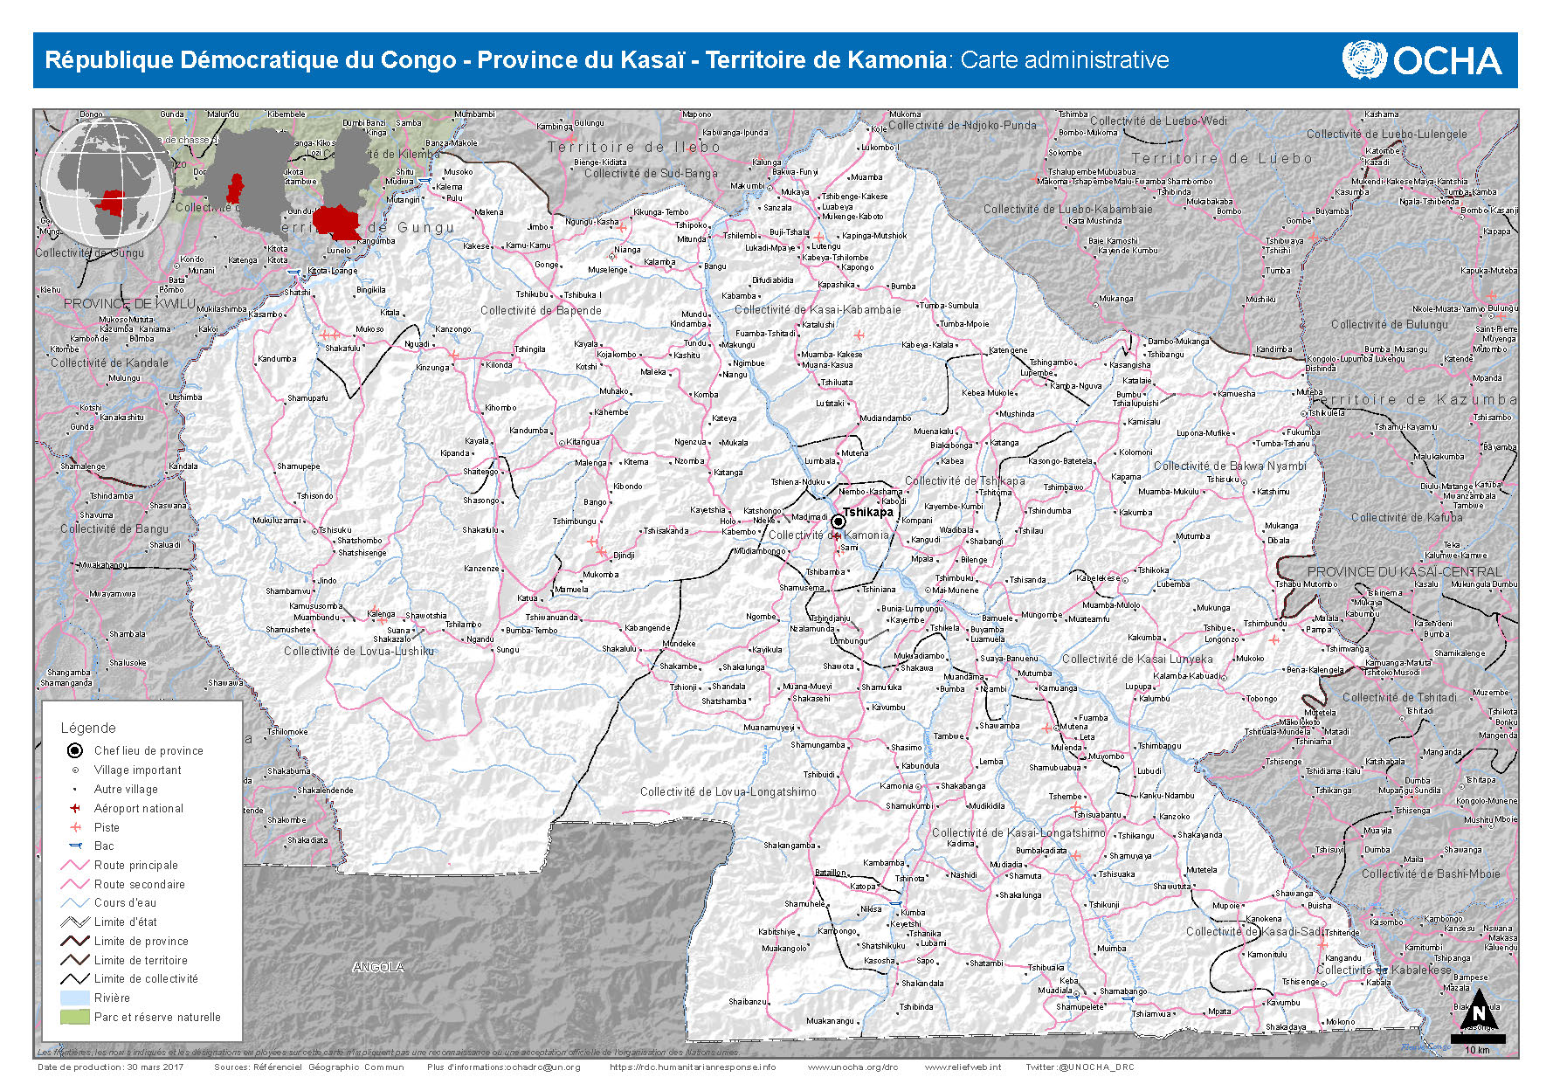
Task: Click the Village important symbol in legend
Action: (x=75, y=770)
